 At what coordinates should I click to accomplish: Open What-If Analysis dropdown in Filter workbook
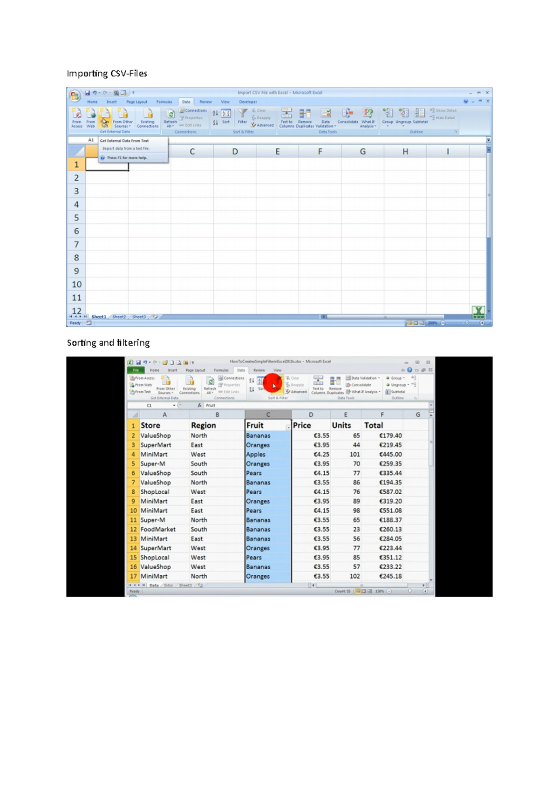point(363,392)
